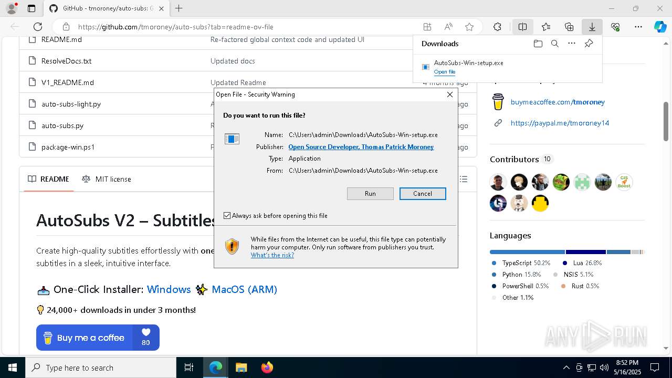Toggle the Downloads toolbar button
The height and width of the screenshot is (378, 672).
click(x=592, y=27)
